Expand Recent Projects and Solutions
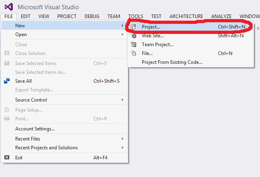The image size is (260, 177). (x=123, y=148)
